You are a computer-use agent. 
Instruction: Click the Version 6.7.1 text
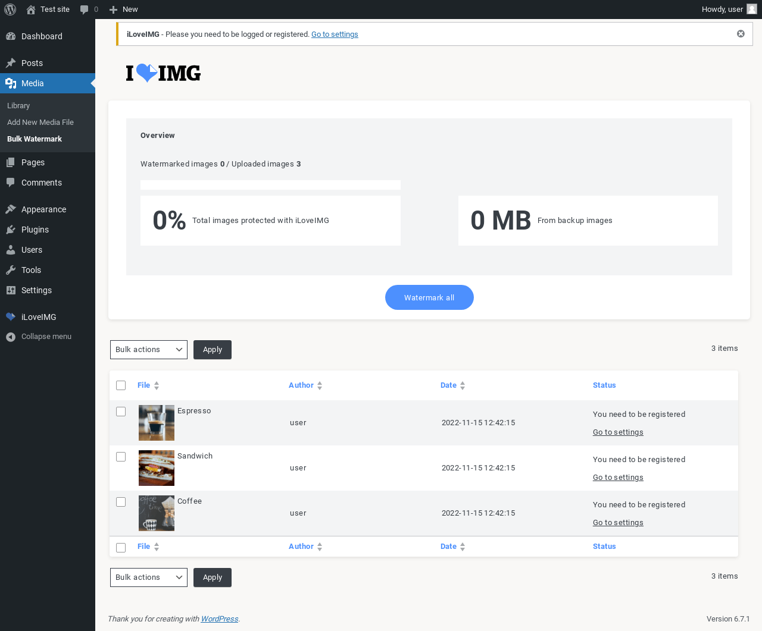click(x=728, y=619)
